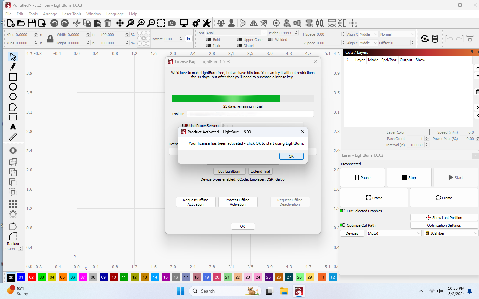Select the Draw Lines pencil tool
Viewport: 479px width, 299px height.
point(13,67)
